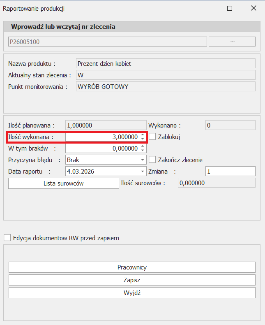Decrease Ilość wykonana with down spinner arrow
The width and height of the screenshot is (265, 325).
(142, 139)
